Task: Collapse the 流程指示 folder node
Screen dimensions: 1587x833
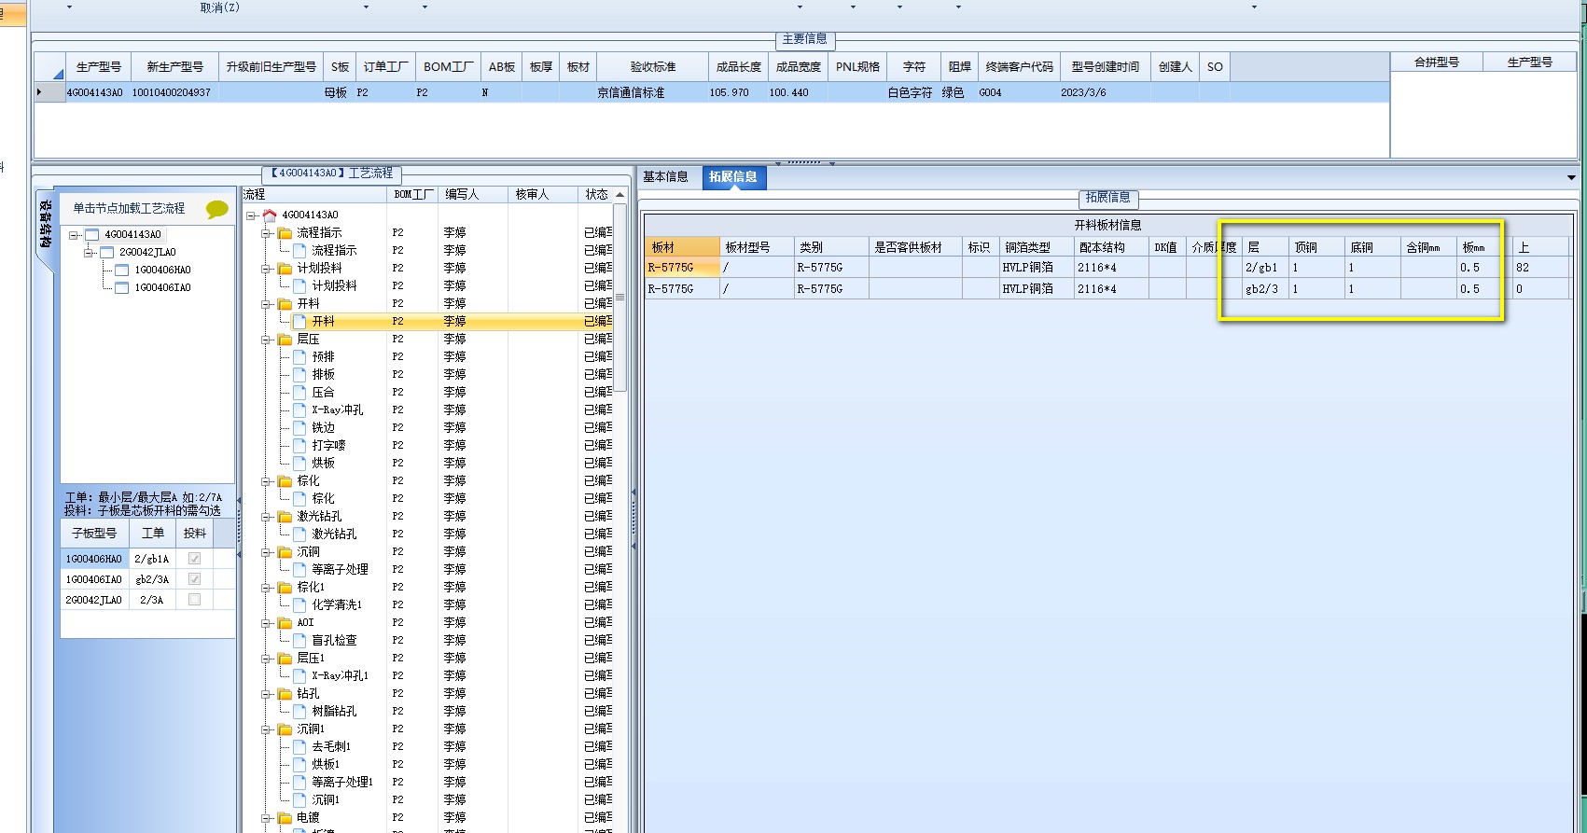Action: (267, 233)
